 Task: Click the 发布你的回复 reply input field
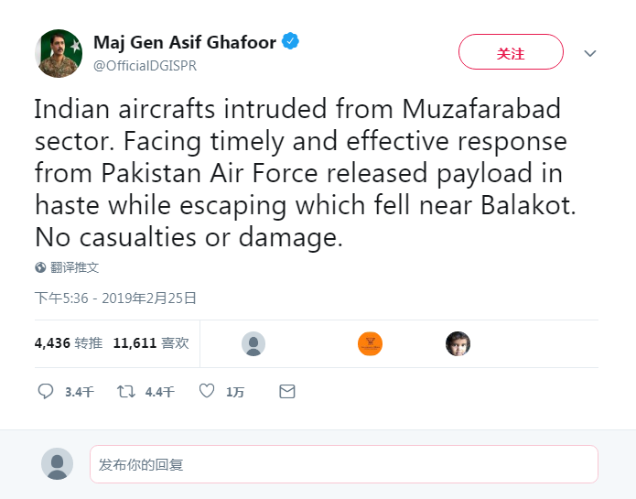click(x=343, y=464)
